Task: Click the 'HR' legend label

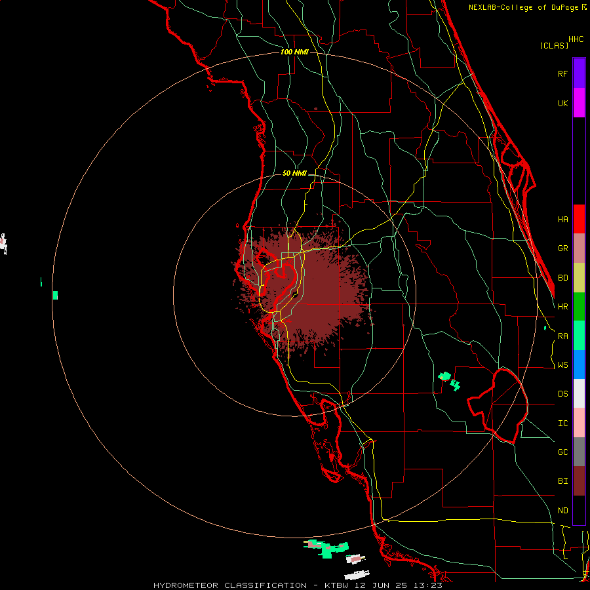Action: coord(563,307)
